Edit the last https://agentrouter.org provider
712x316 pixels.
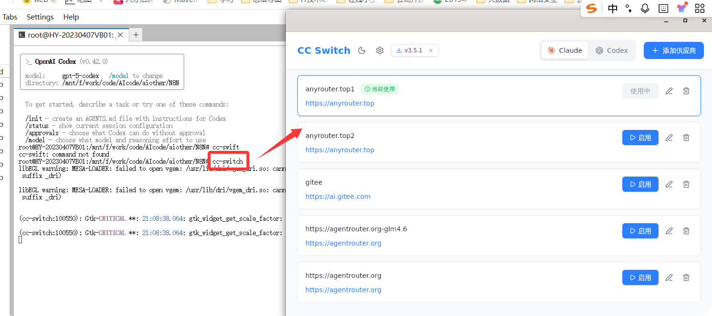(x=669, y=277)
